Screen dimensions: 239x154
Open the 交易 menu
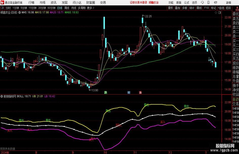[103, 3]
